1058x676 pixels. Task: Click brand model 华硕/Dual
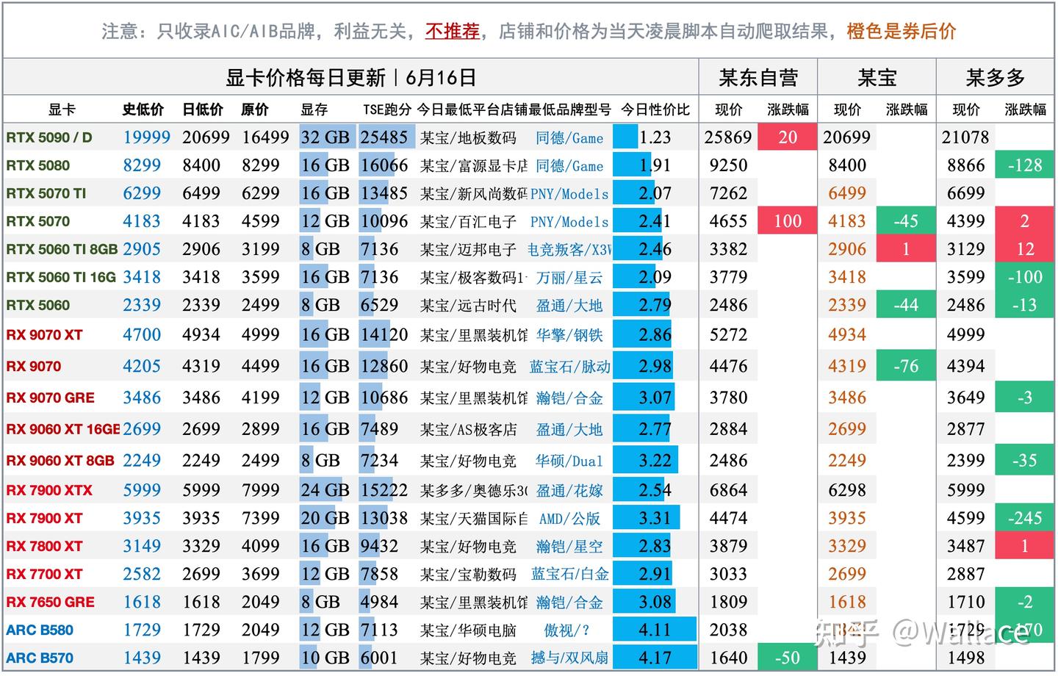coord(569,461)
